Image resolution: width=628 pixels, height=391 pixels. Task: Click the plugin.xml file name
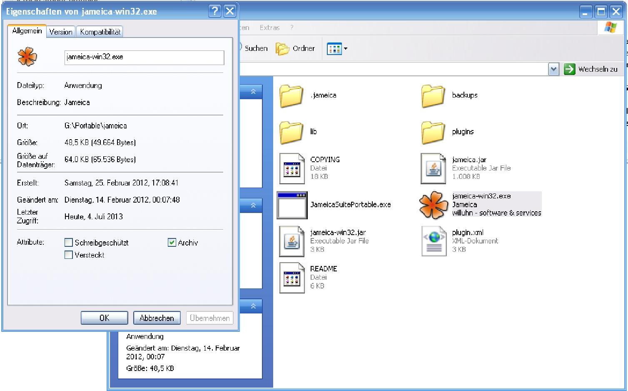[x=468, y=233]
